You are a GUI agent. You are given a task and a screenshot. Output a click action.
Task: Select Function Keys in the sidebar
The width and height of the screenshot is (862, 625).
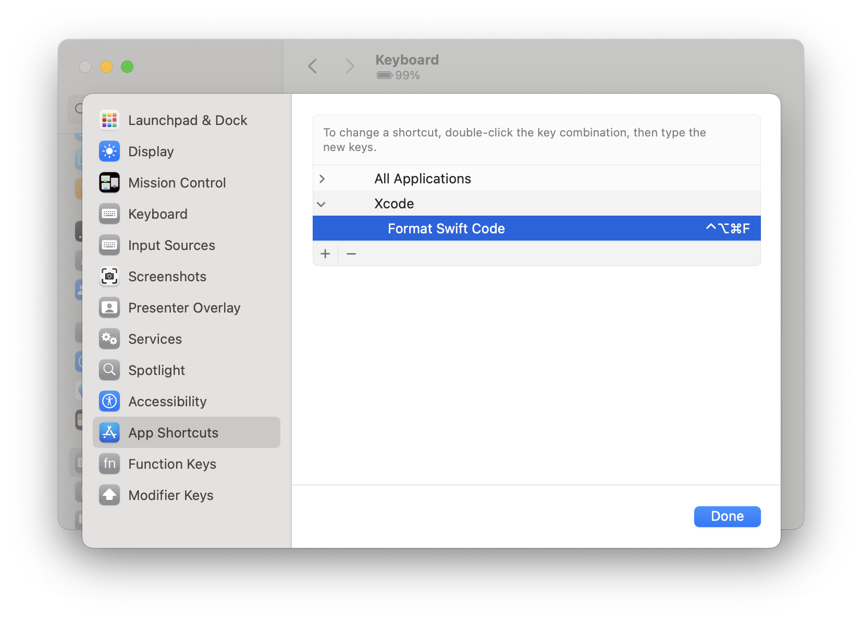tap(187, 464)
